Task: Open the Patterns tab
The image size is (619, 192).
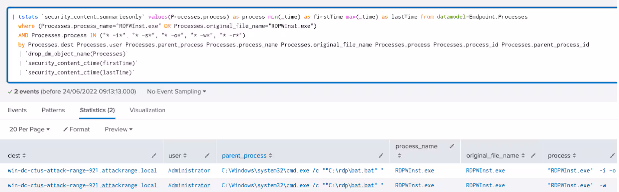Action: click(x=53, y=110)
